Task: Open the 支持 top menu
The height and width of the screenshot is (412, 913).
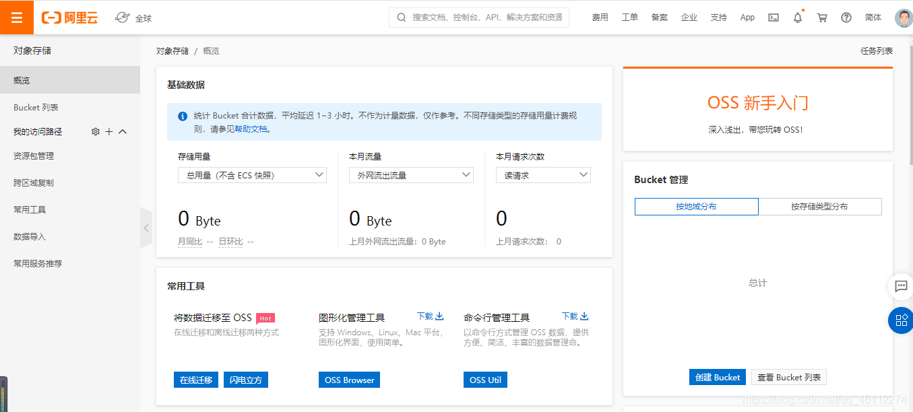Action: pyautogui.click(x=718, y=18)
